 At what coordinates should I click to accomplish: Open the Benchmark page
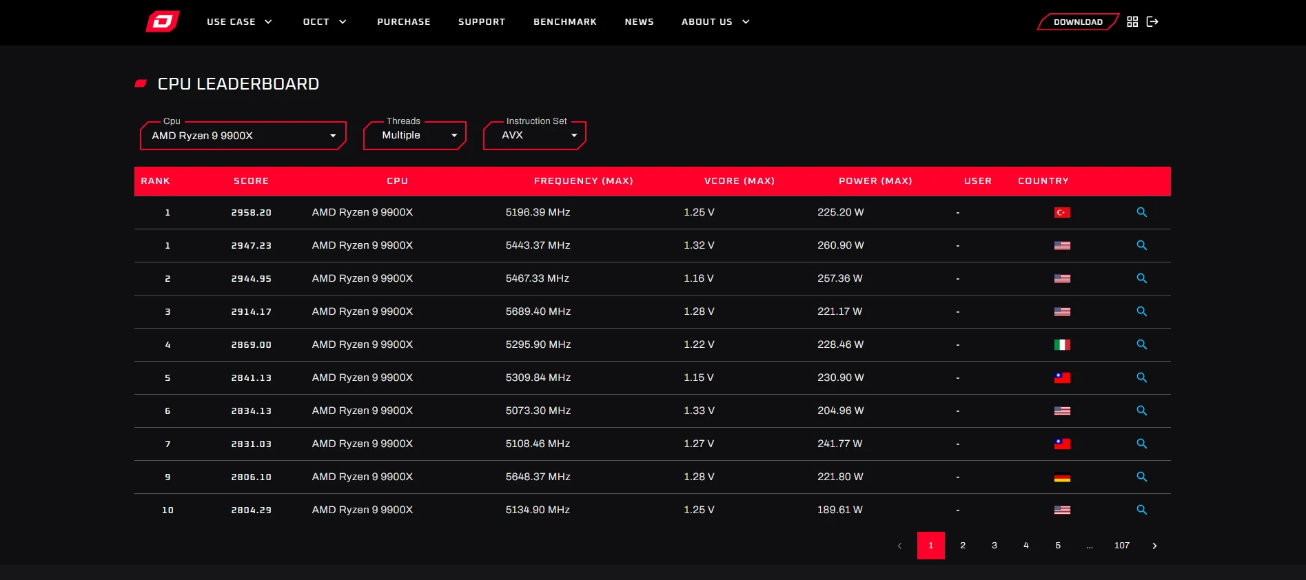[x=565, y=22]
